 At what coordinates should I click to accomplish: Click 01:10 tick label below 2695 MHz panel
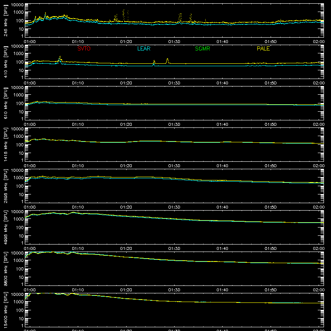click(78, 207)
